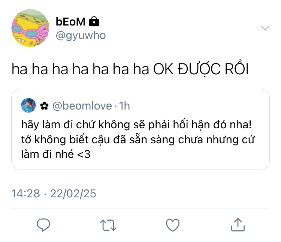This screenshot has height=242, width=281.
Task: Click the padlock icon beside bEoM
Action: [x=94, y=21]
